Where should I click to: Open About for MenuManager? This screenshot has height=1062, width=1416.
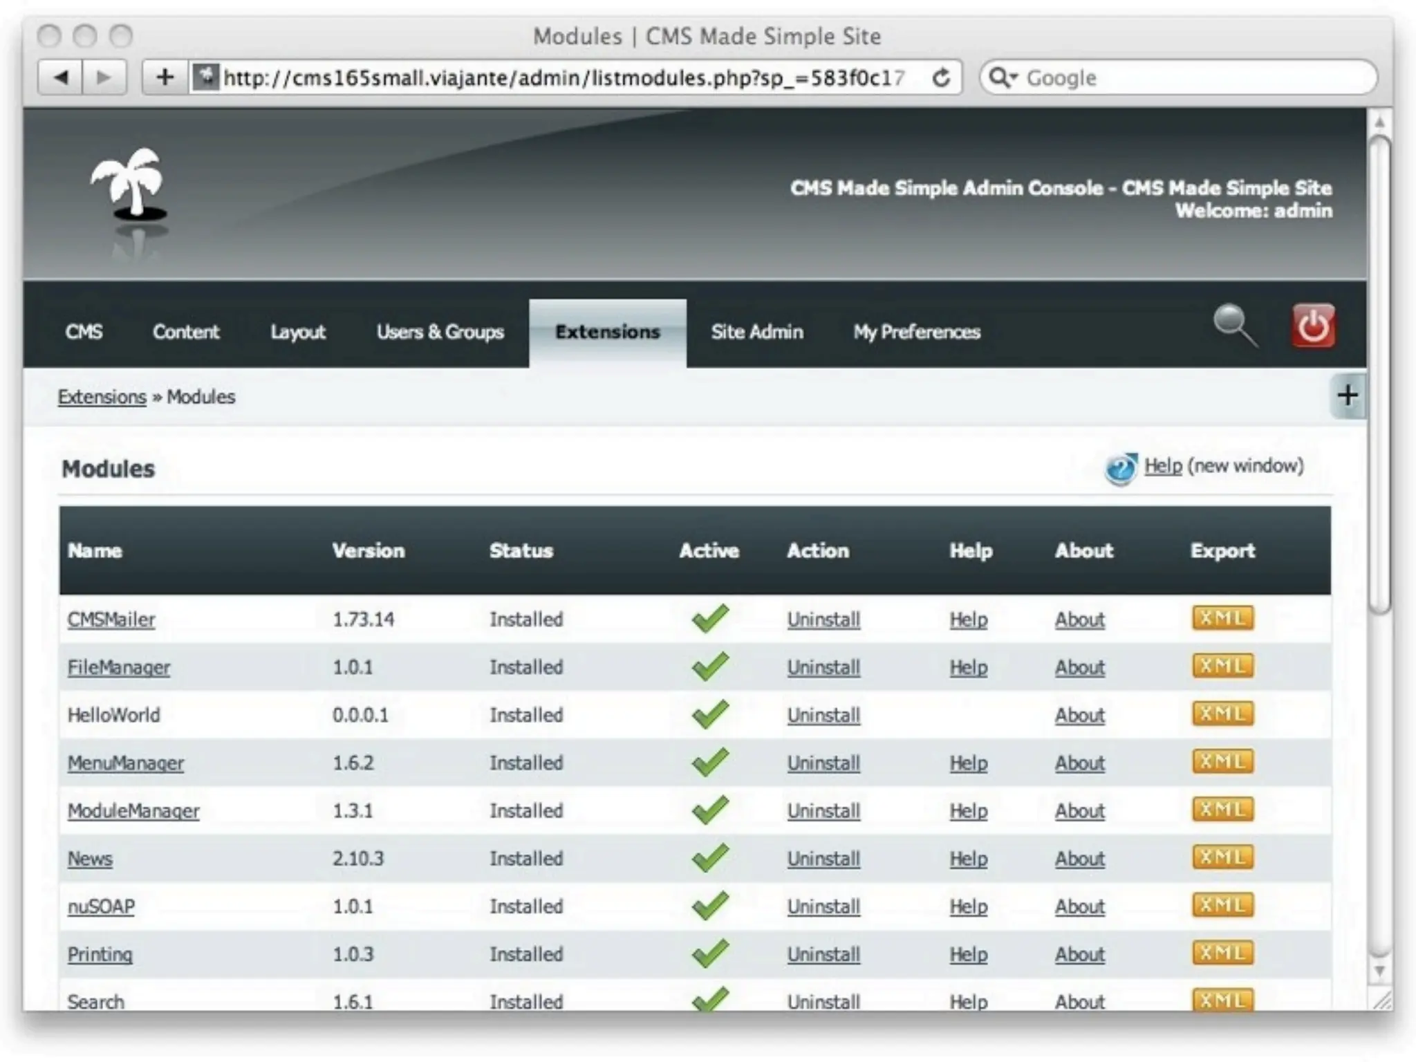click(x=1079, y=763)
